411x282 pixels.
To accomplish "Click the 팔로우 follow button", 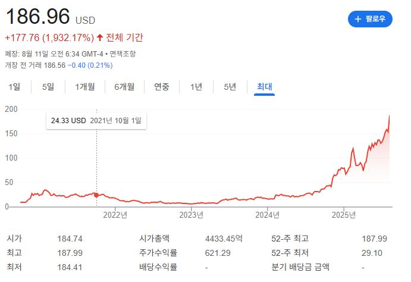I will (370, 19).
